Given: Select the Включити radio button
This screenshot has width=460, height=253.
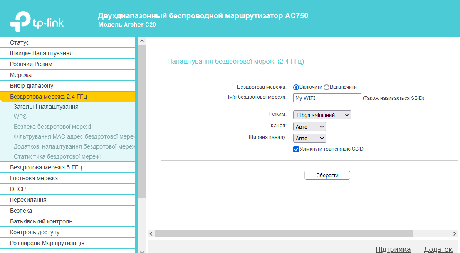Looking at the screenshot, I should [296, 87].
